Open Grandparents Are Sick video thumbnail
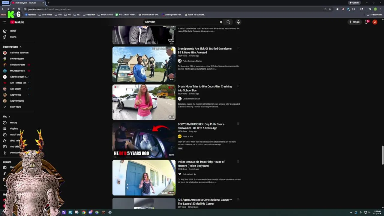Screen dimensions: 384x216 coord(144,64)
